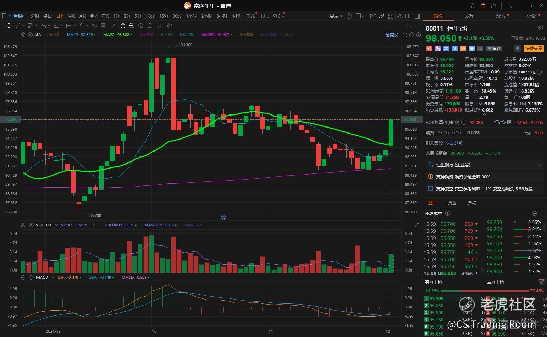
Task: Toggle 前复权 price adjustment
Action: tap(391, 35)
